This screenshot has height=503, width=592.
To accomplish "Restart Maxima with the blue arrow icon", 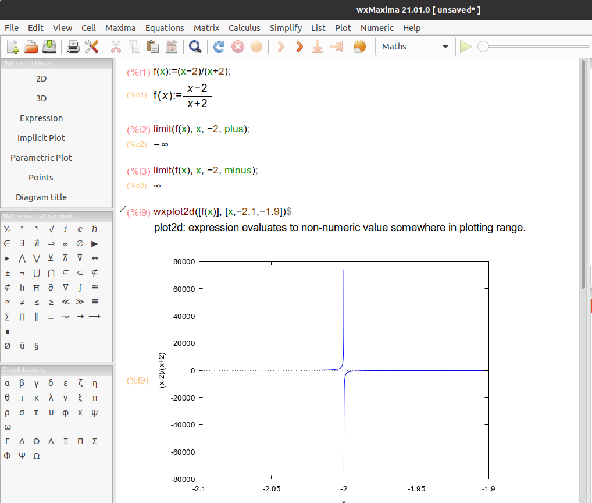I will pyautogui.click(x=219, y=47).
